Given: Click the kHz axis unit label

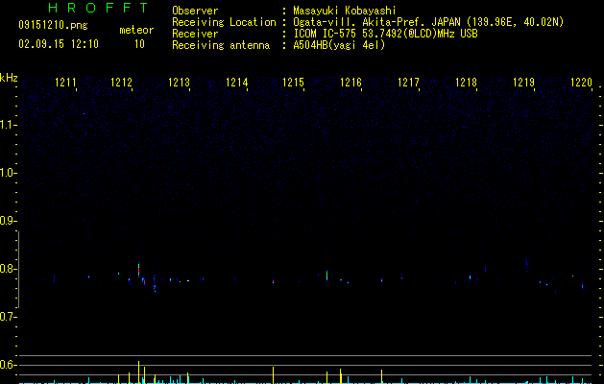Looking at the screenshot, I should coord(9,78).
